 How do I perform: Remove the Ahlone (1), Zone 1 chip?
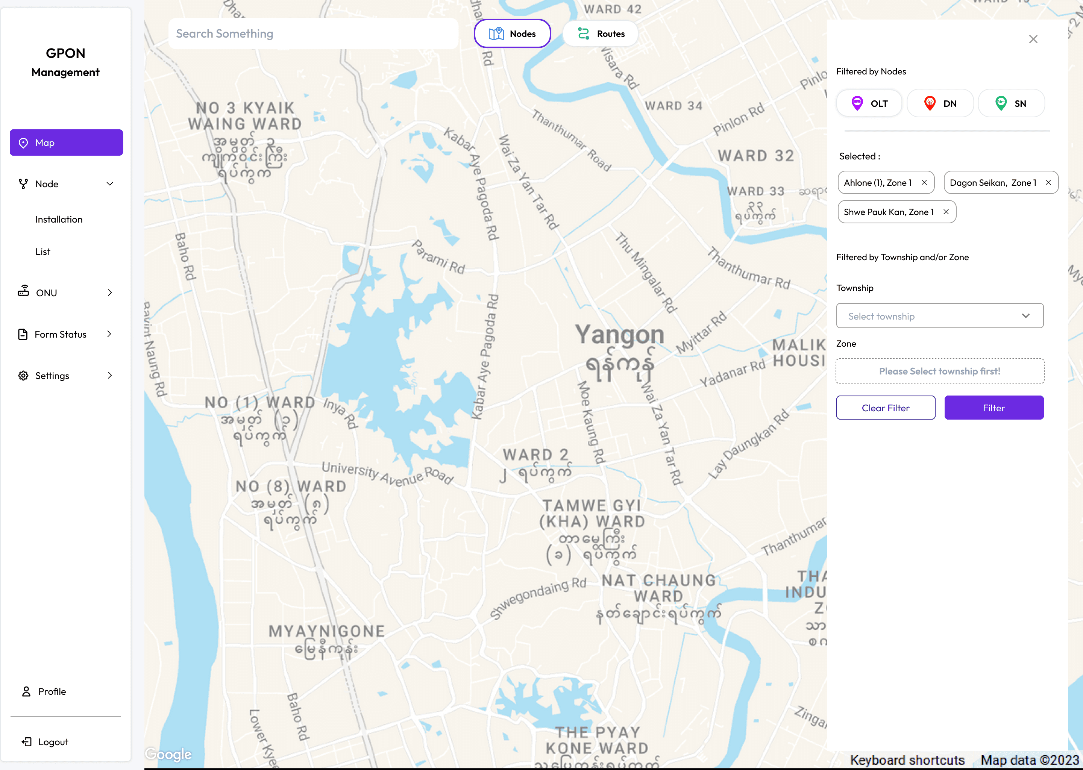pyautogui.click(x=924, y=183)
